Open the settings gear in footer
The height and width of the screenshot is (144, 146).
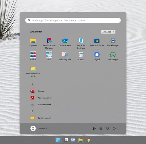point(108,128)
